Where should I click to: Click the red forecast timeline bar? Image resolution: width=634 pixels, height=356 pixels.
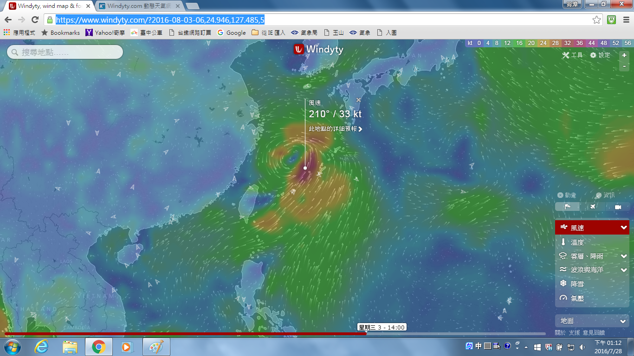186,333
